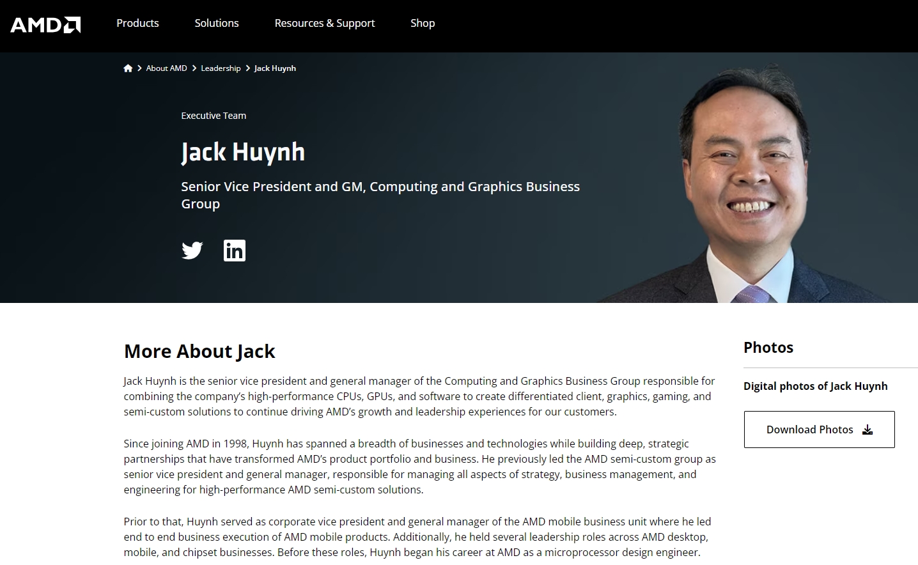Click the 'Jack Huynh' name heading
The width and height of the screenshot is (918, 565).
tap(243, 152)
